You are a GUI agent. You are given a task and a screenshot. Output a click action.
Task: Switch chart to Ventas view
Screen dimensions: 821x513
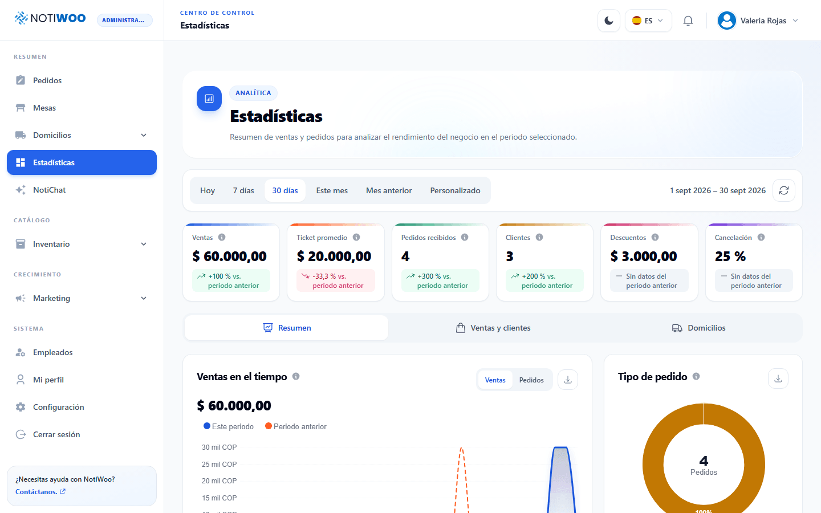coord(495,380)
